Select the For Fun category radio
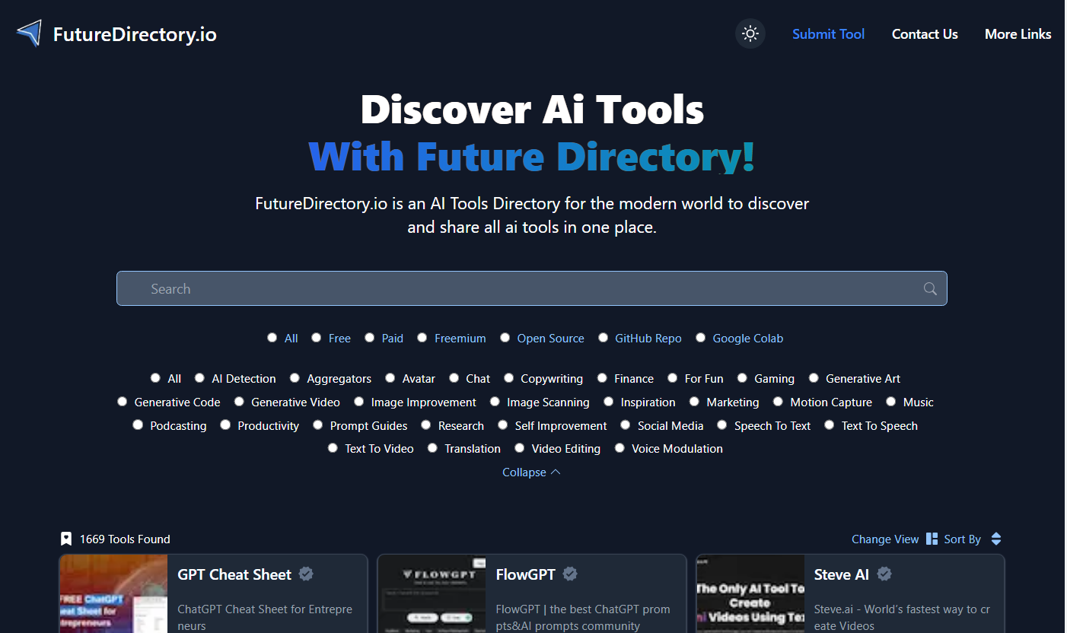1067x633 pixels. coord(672,378)
